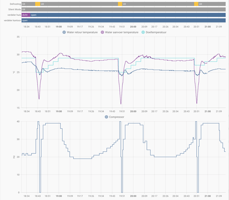Click the 'open' segment of verdeler huis
Screen dimensions: 229x200
pyautogui.click(x=128, y=15)
